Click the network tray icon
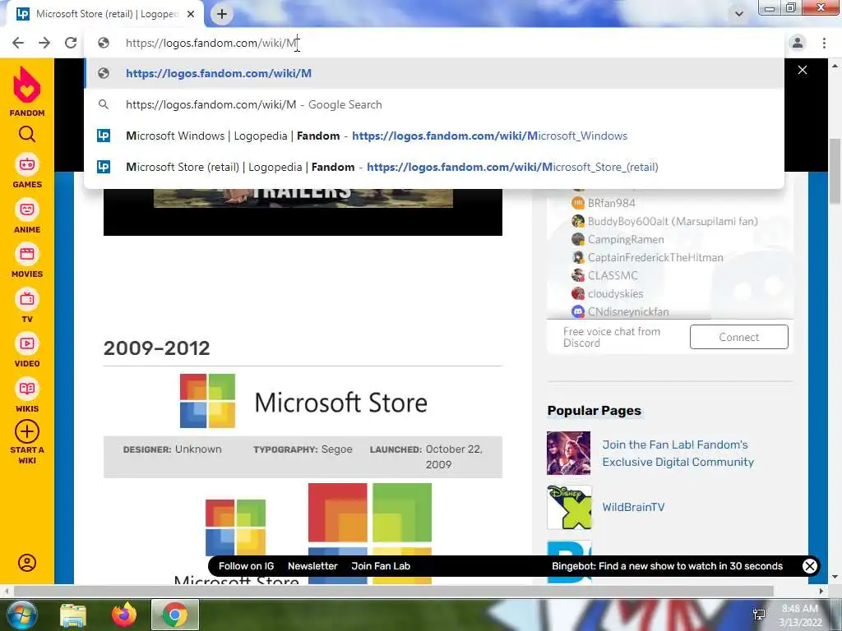Screen dimensions: 842x631 [x=759, y=615]
